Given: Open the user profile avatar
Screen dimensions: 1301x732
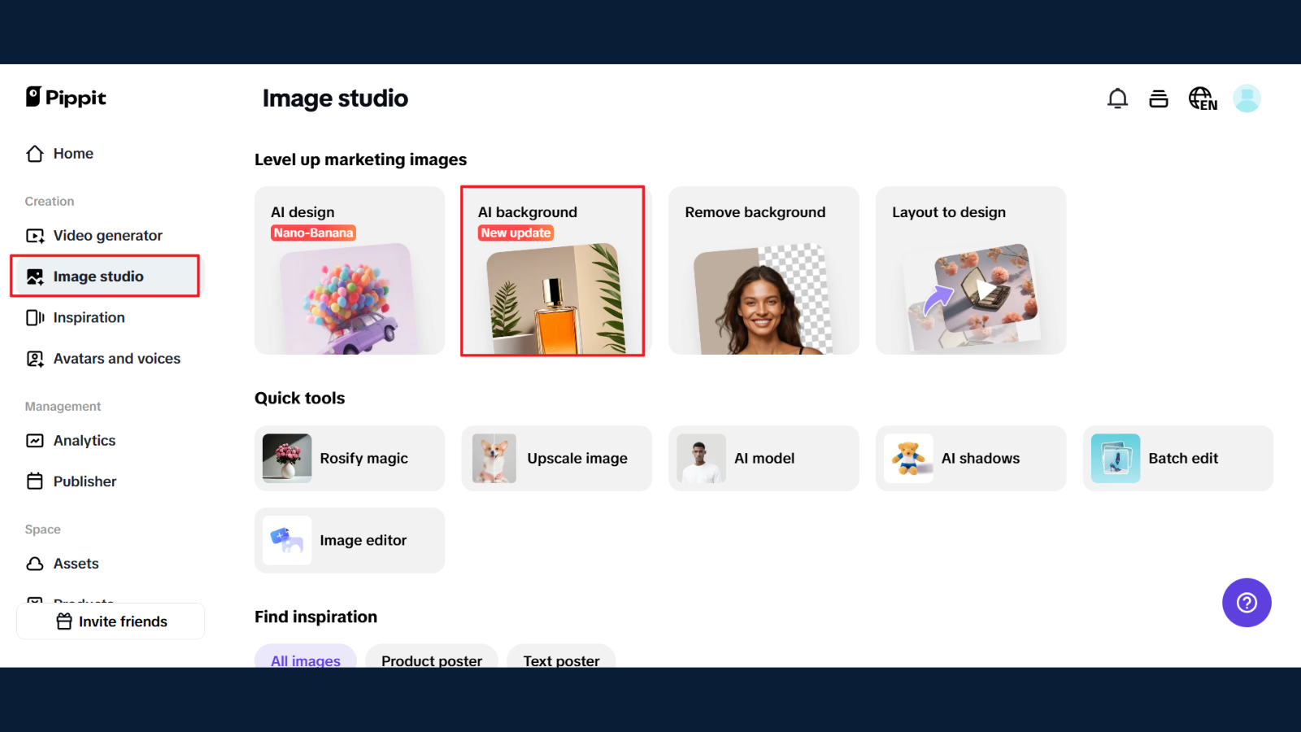Looking at the screenshot, I should 1247,98.
